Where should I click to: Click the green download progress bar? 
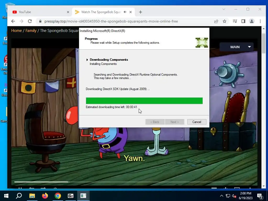(x=144, y=101)
